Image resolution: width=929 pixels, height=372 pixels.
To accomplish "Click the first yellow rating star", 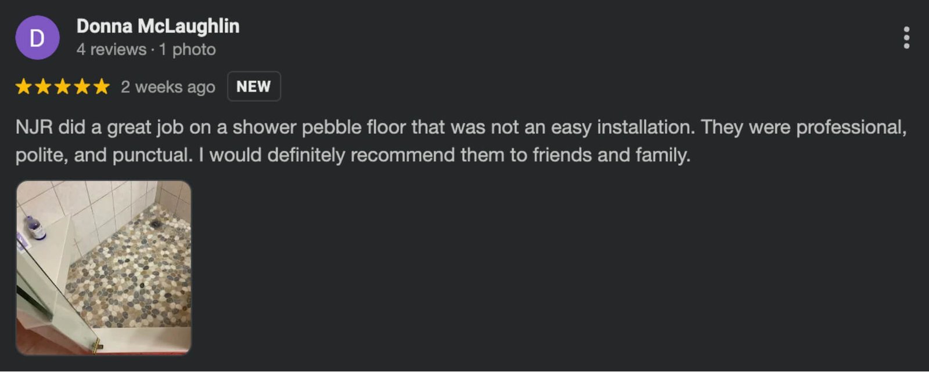I will [24, 87].
